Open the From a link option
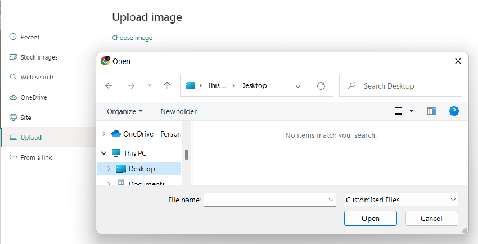Image resolution: width=478 pixels, height=244 pixels. pyautogui.click(x=36, y=157)
